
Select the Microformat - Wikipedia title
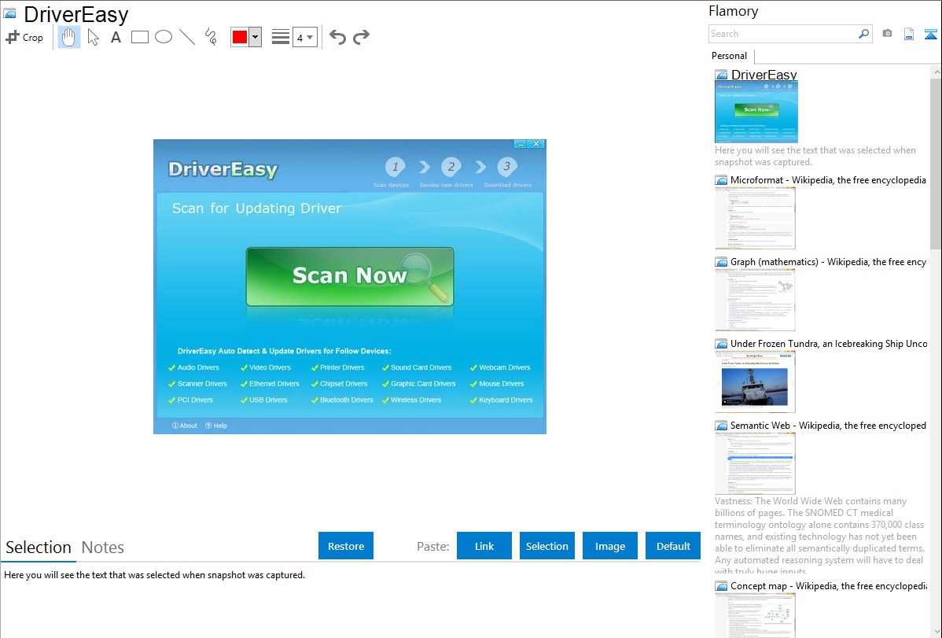click(828, 180)
